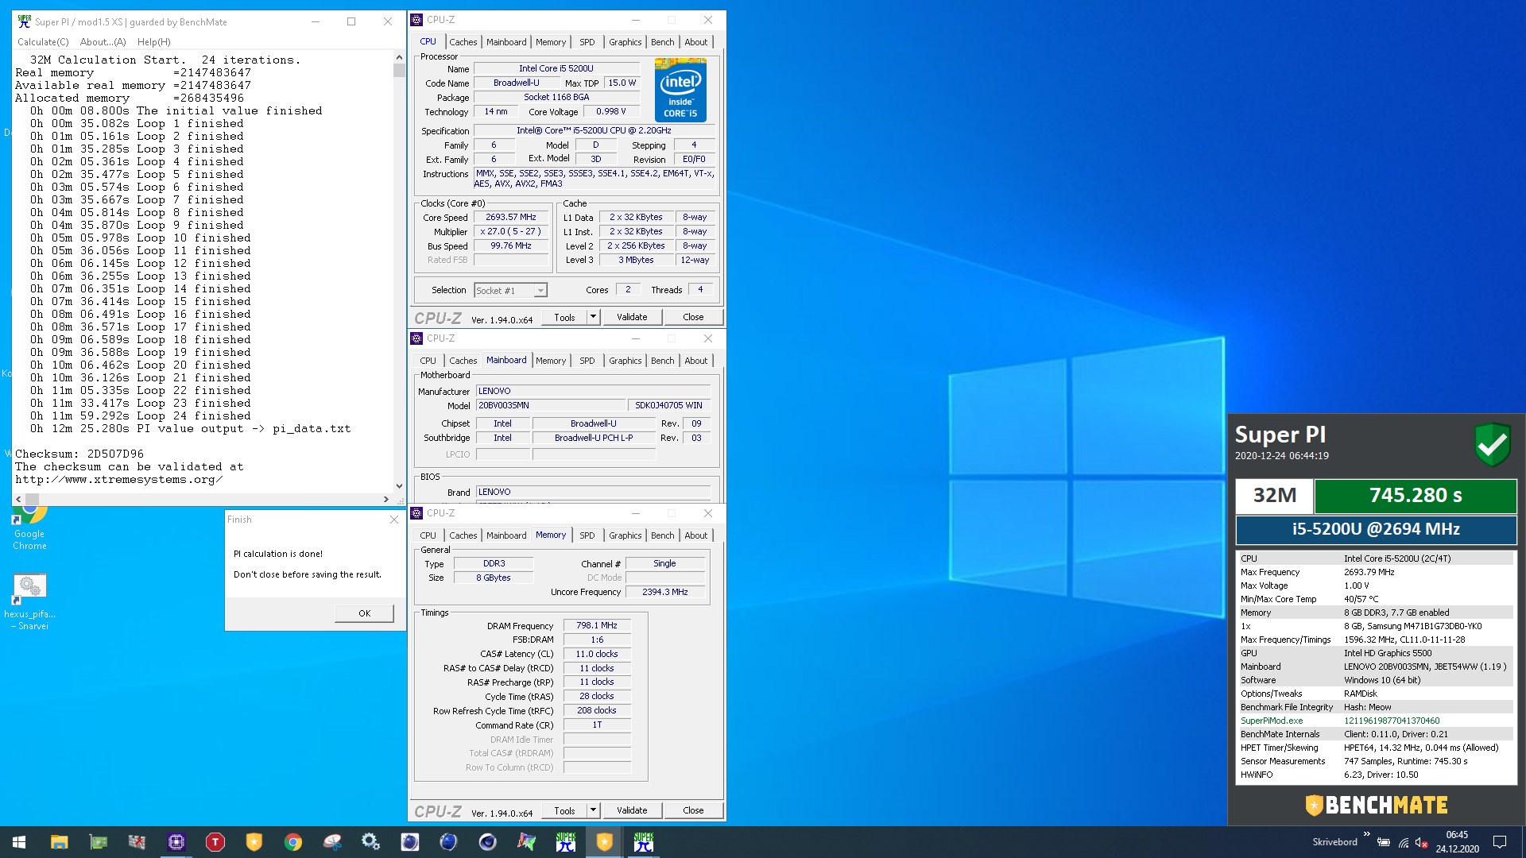This screenshot has width=1526, height=858.
Task: Click the red octagon T taskbar icon
Action: [x=215, y=842]
